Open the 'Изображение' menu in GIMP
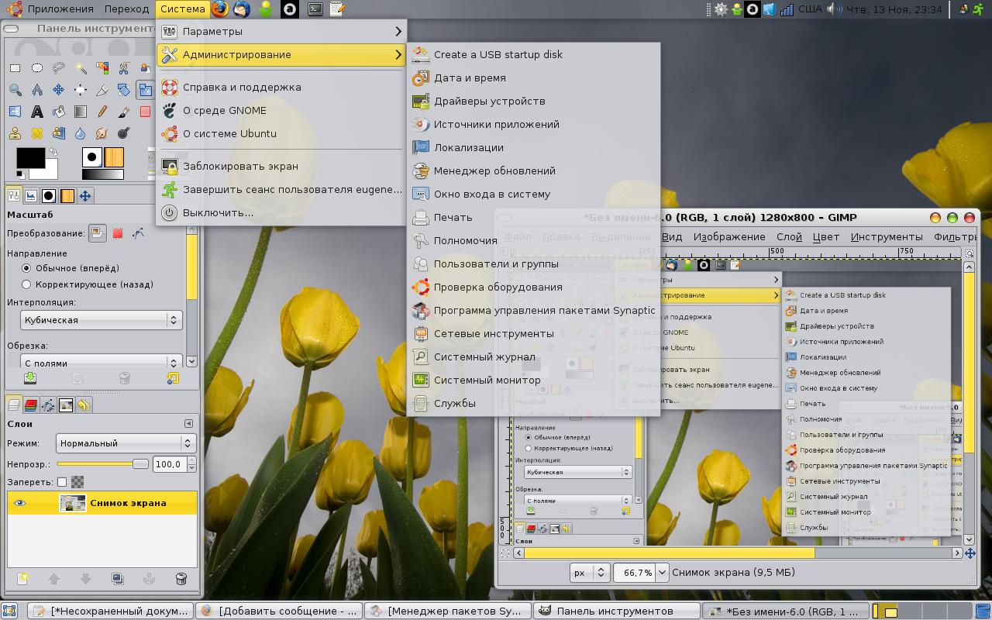 pyautogui.click(x=729, y=237)
